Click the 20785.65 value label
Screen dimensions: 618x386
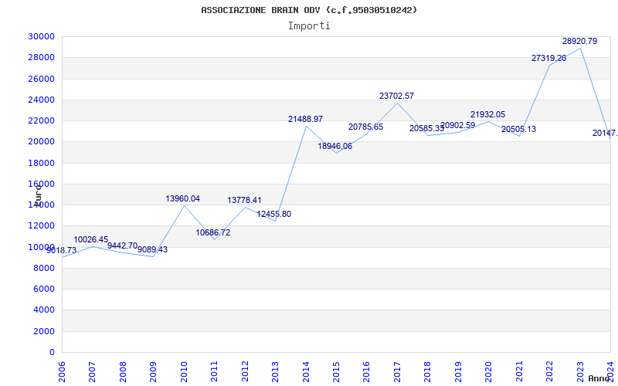[x=365, y=127]
